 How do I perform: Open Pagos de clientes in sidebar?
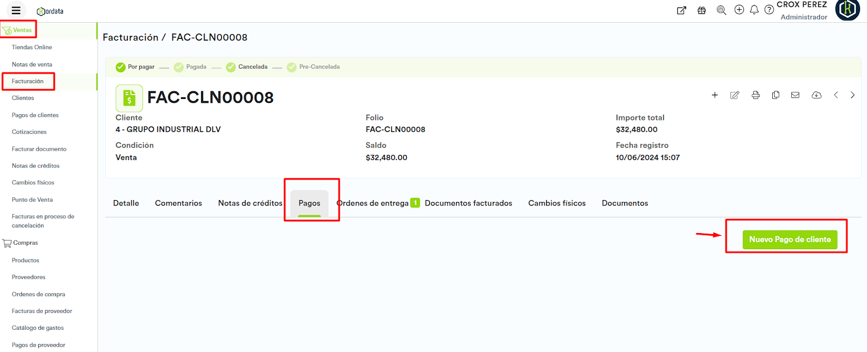(35, 115)
